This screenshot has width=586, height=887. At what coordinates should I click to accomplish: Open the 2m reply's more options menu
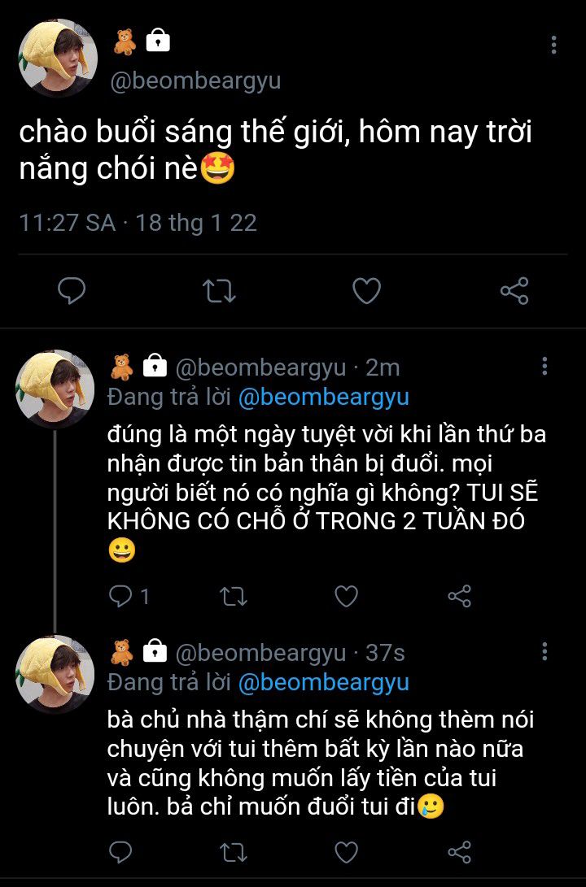click(x=544, y=366)
